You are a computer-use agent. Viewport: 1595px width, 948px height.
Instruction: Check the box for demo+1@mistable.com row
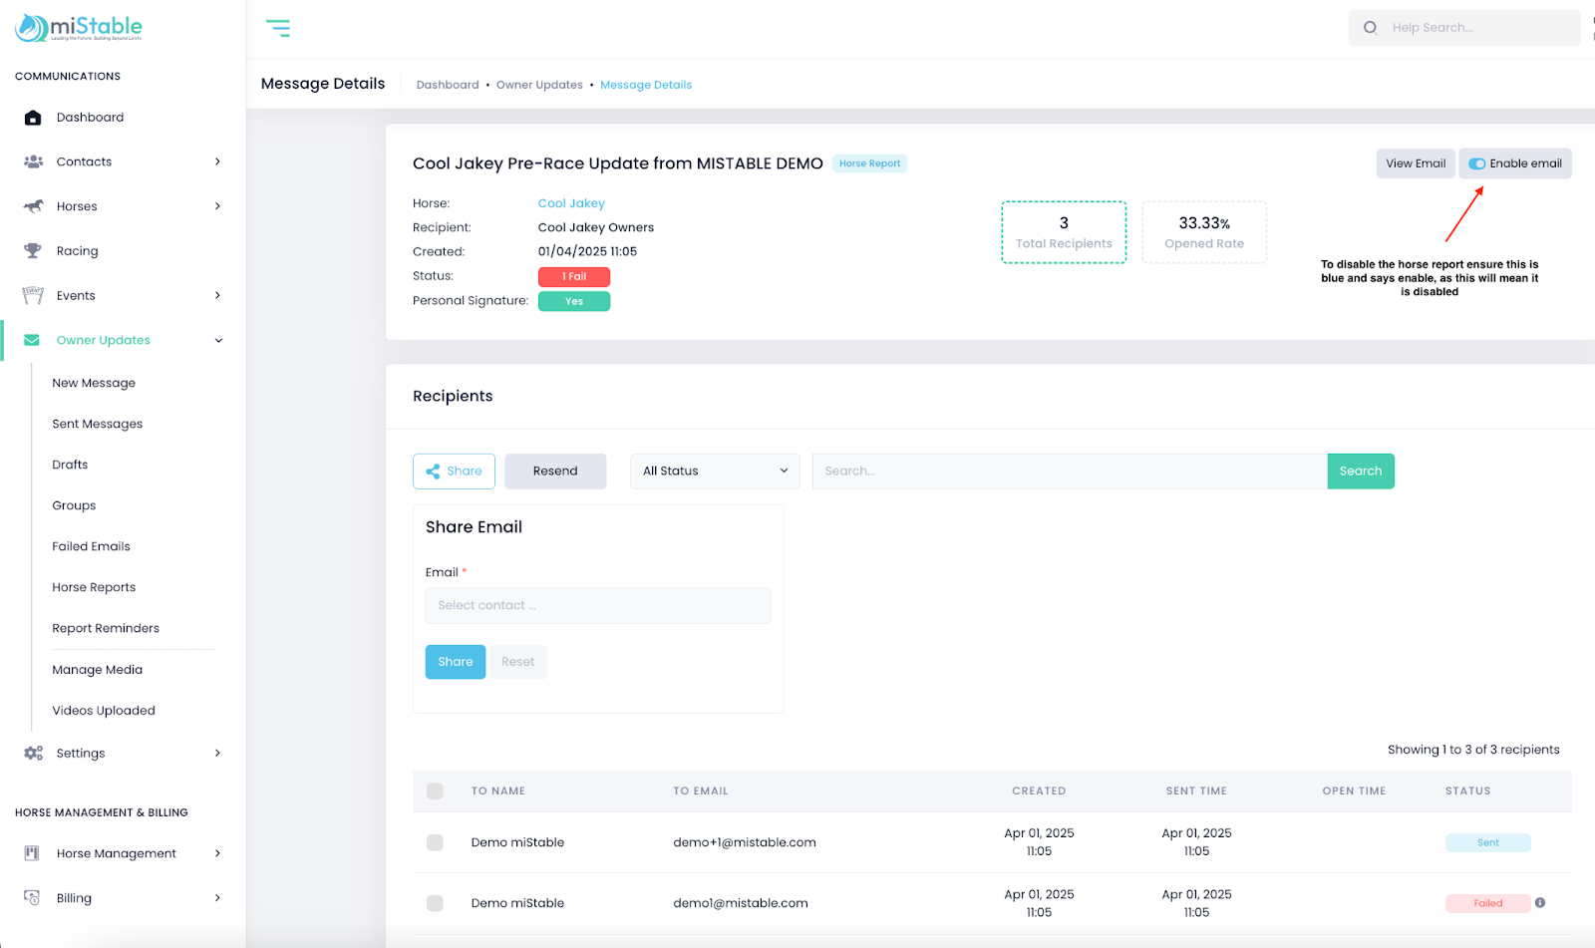pyautogui.click(x=435, y=842)
